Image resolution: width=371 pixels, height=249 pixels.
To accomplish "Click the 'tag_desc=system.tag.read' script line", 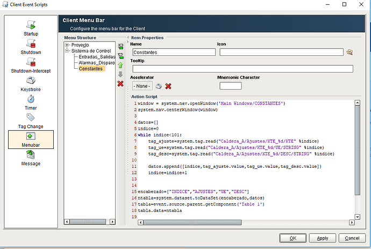I will 241,154.
